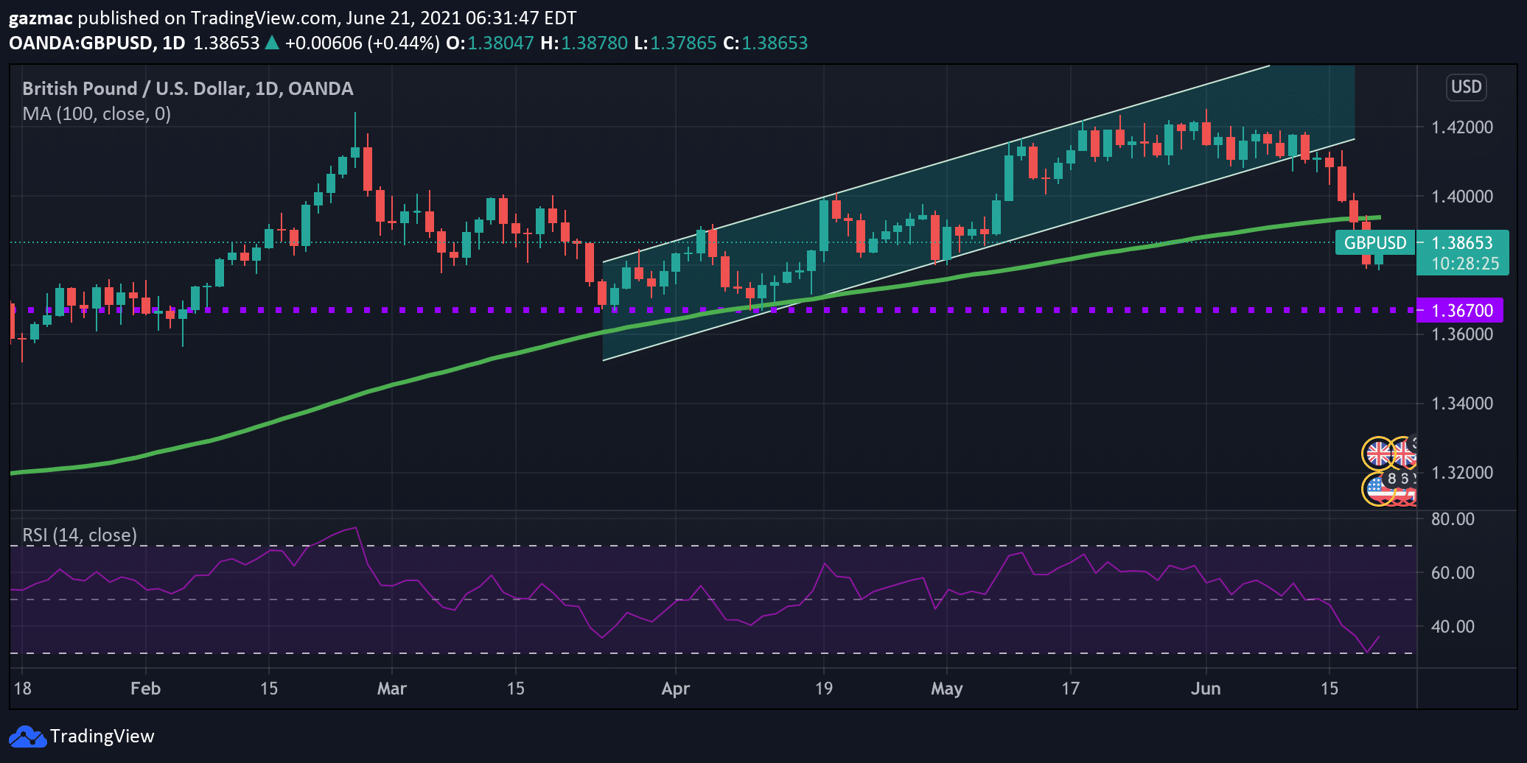Click the Apr label on the time axis
Screen dimensions: 1527x763
coord(676,689)
